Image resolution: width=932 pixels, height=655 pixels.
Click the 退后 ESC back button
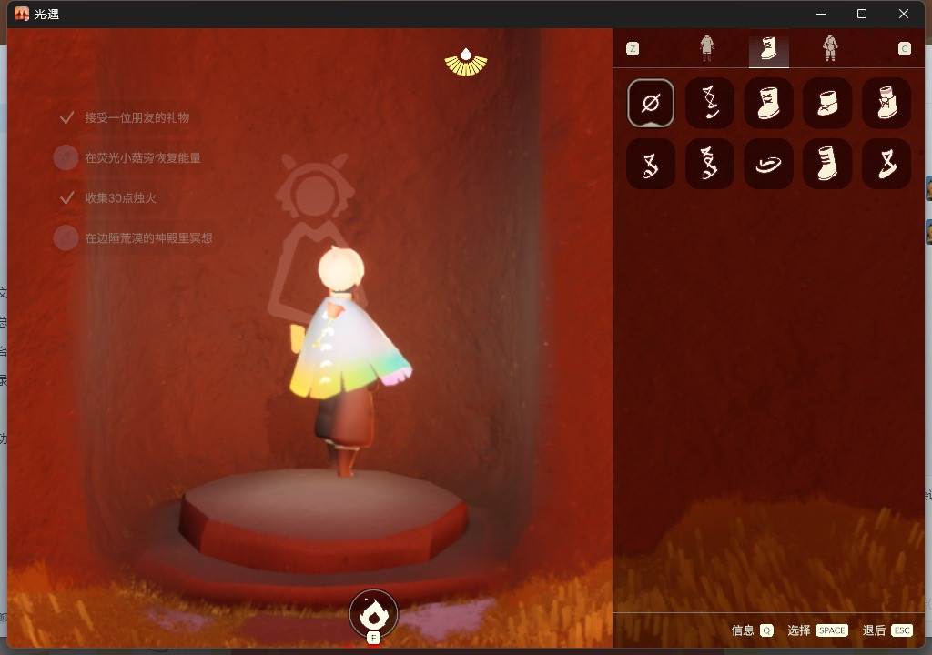[x=887, y=630]
